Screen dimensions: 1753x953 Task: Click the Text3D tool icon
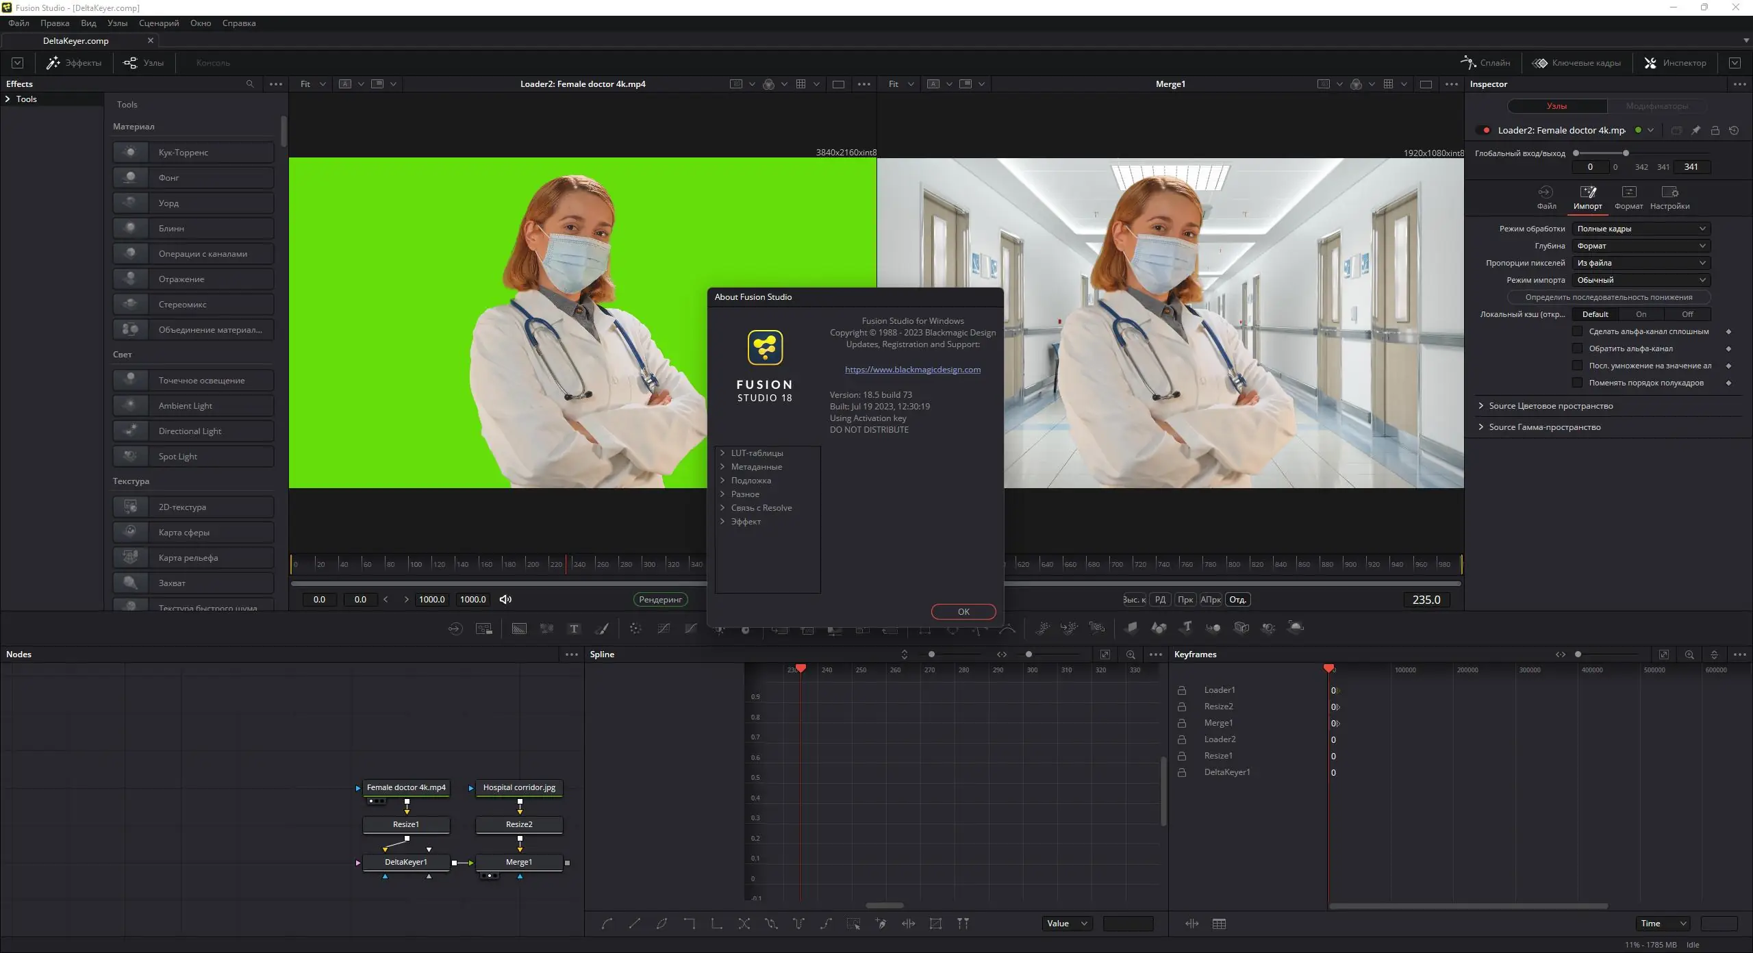pos(1187,628)
